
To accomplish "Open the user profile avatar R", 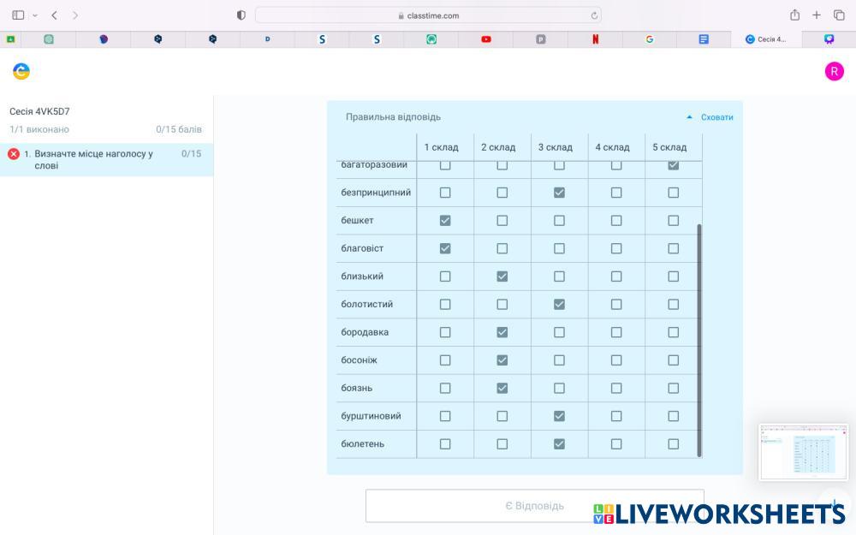I will point(834,71).
